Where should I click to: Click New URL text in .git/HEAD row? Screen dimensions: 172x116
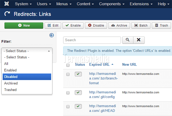[141, 106]
